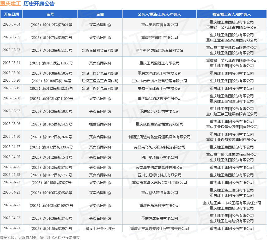This screenshot has height=240, width=267.
Task: Select date cell 2025-04-27
Action: pos(11,147)
